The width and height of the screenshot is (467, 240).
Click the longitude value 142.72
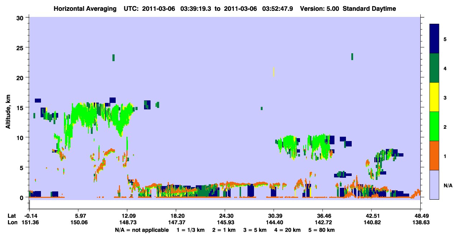click(x=323, y=223)
